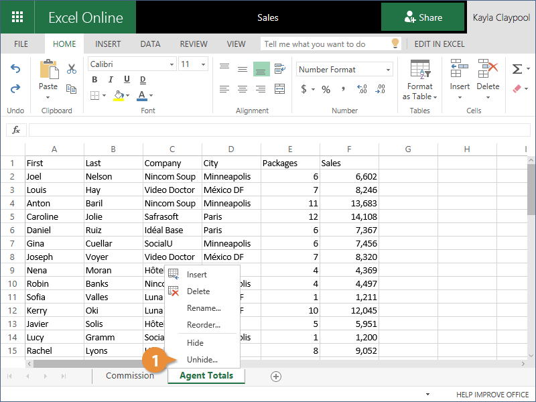Click the EDIT IN EXCEL link
536x402 pixels.
pyautogui.click(x=439, y=44)
